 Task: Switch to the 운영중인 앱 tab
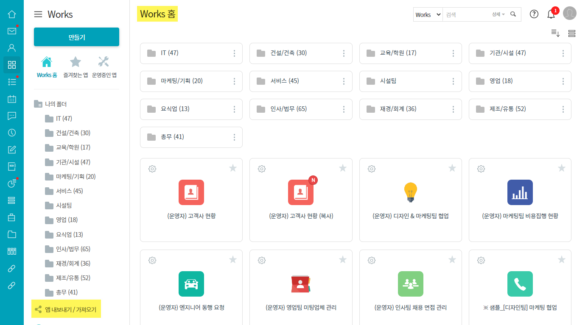click(x=104, y=67)
